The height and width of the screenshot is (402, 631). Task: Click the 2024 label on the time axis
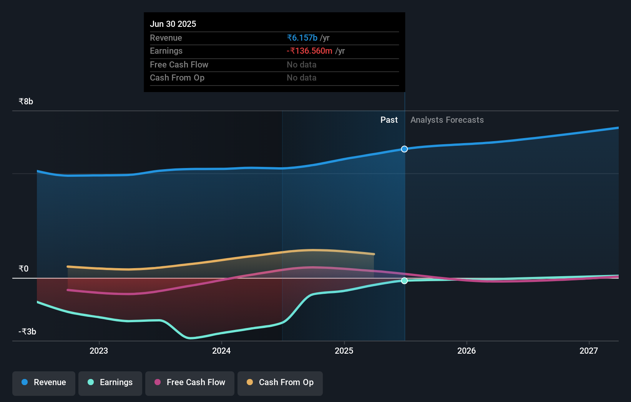(x=221, y=350)
